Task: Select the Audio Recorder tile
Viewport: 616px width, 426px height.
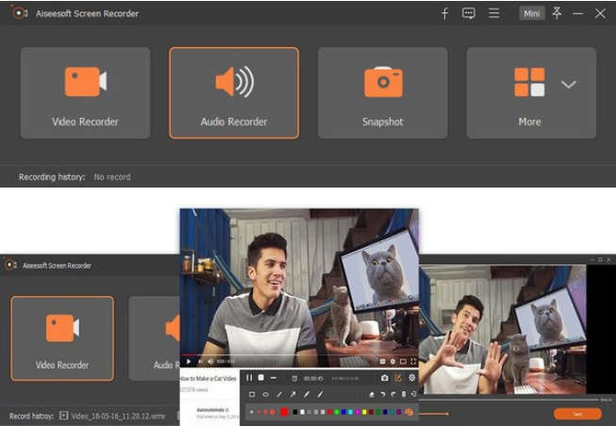Action: click(234, 92)
